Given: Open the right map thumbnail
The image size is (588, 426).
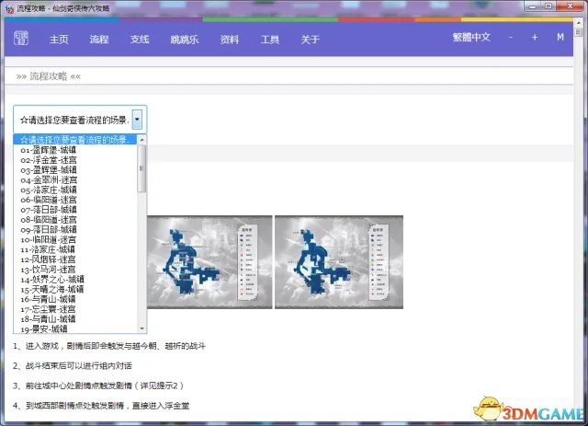Looking at the screenshot, I should coord(339,262).
